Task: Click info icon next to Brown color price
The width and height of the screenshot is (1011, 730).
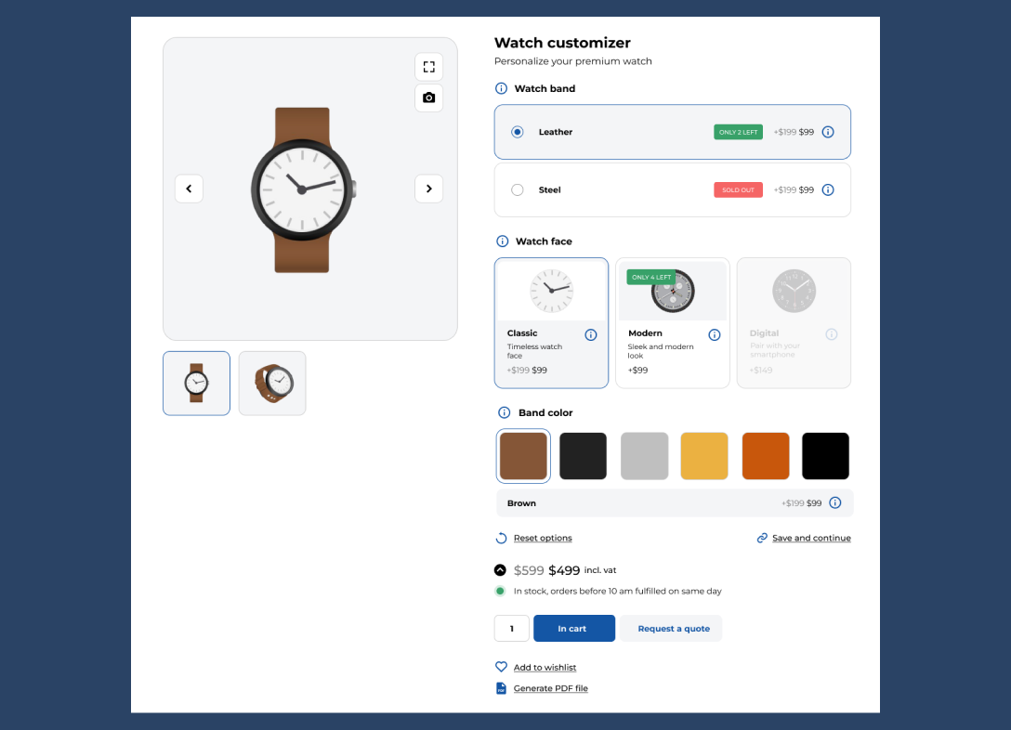Action: tap(834, 503)
